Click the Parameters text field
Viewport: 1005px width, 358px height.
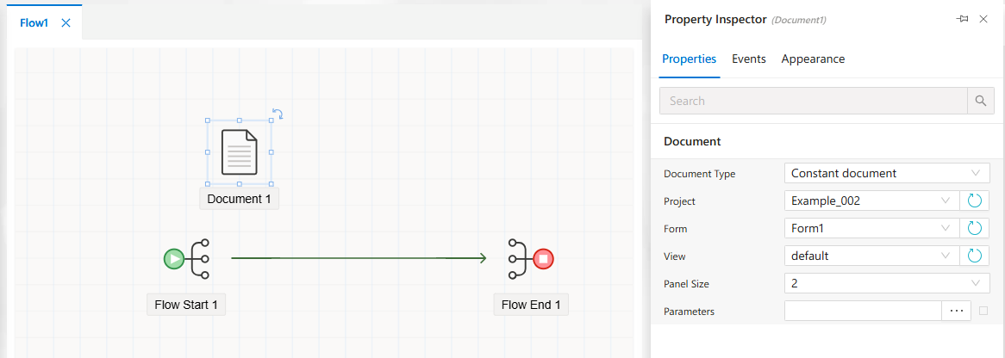(x=863, y=311)
